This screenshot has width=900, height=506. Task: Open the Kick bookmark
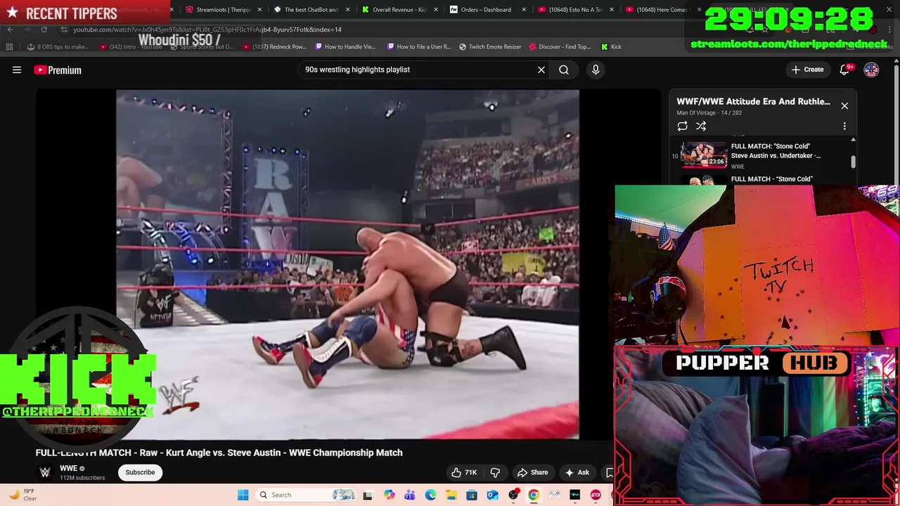click(611, 47)
